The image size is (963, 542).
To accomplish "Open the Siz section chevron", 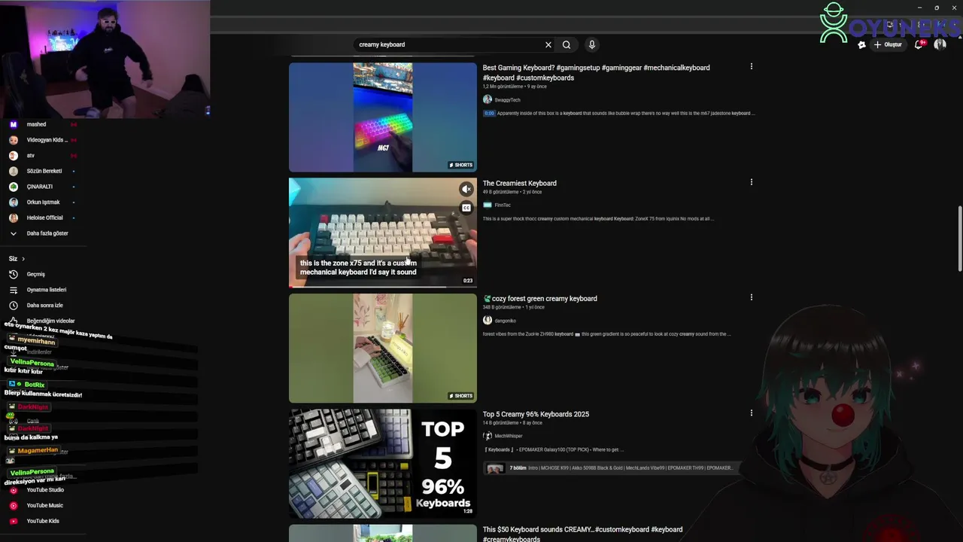I will click(23, 259).
